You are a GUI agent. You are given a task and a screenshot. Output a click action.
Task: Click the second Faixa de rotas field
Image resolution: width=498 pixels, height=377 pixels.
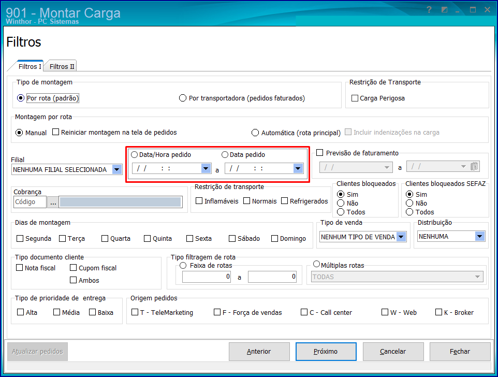(x=272, y=277)
